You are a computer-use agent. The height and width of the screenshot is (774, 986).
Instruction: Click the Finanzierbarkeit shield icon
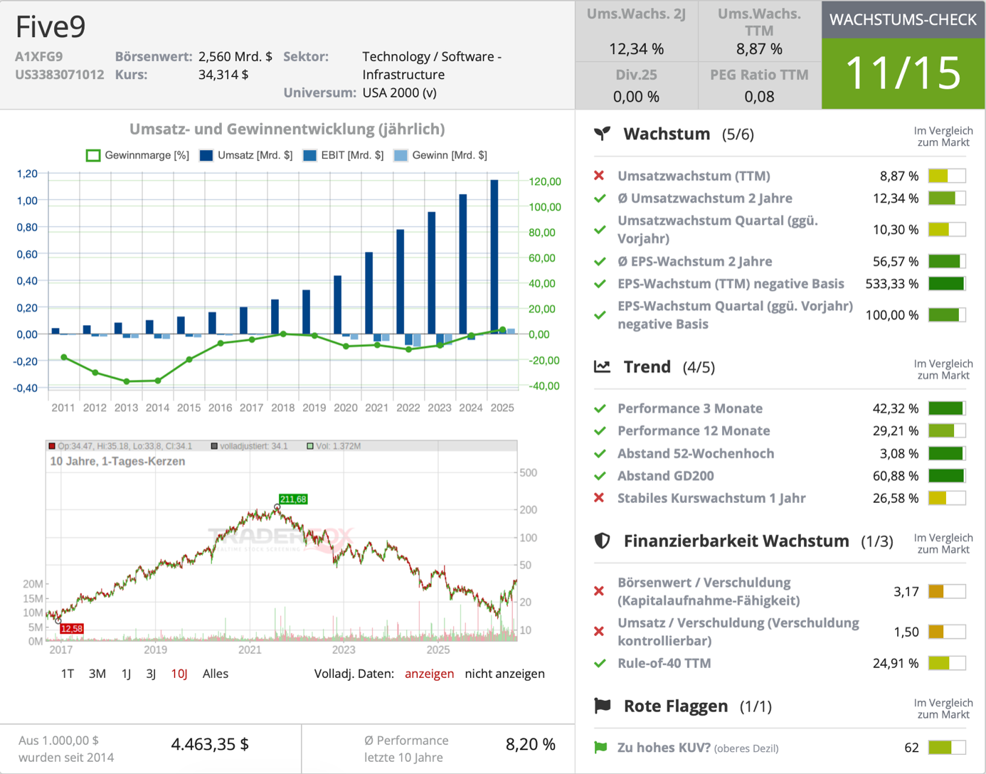click(x=603, y=541)
